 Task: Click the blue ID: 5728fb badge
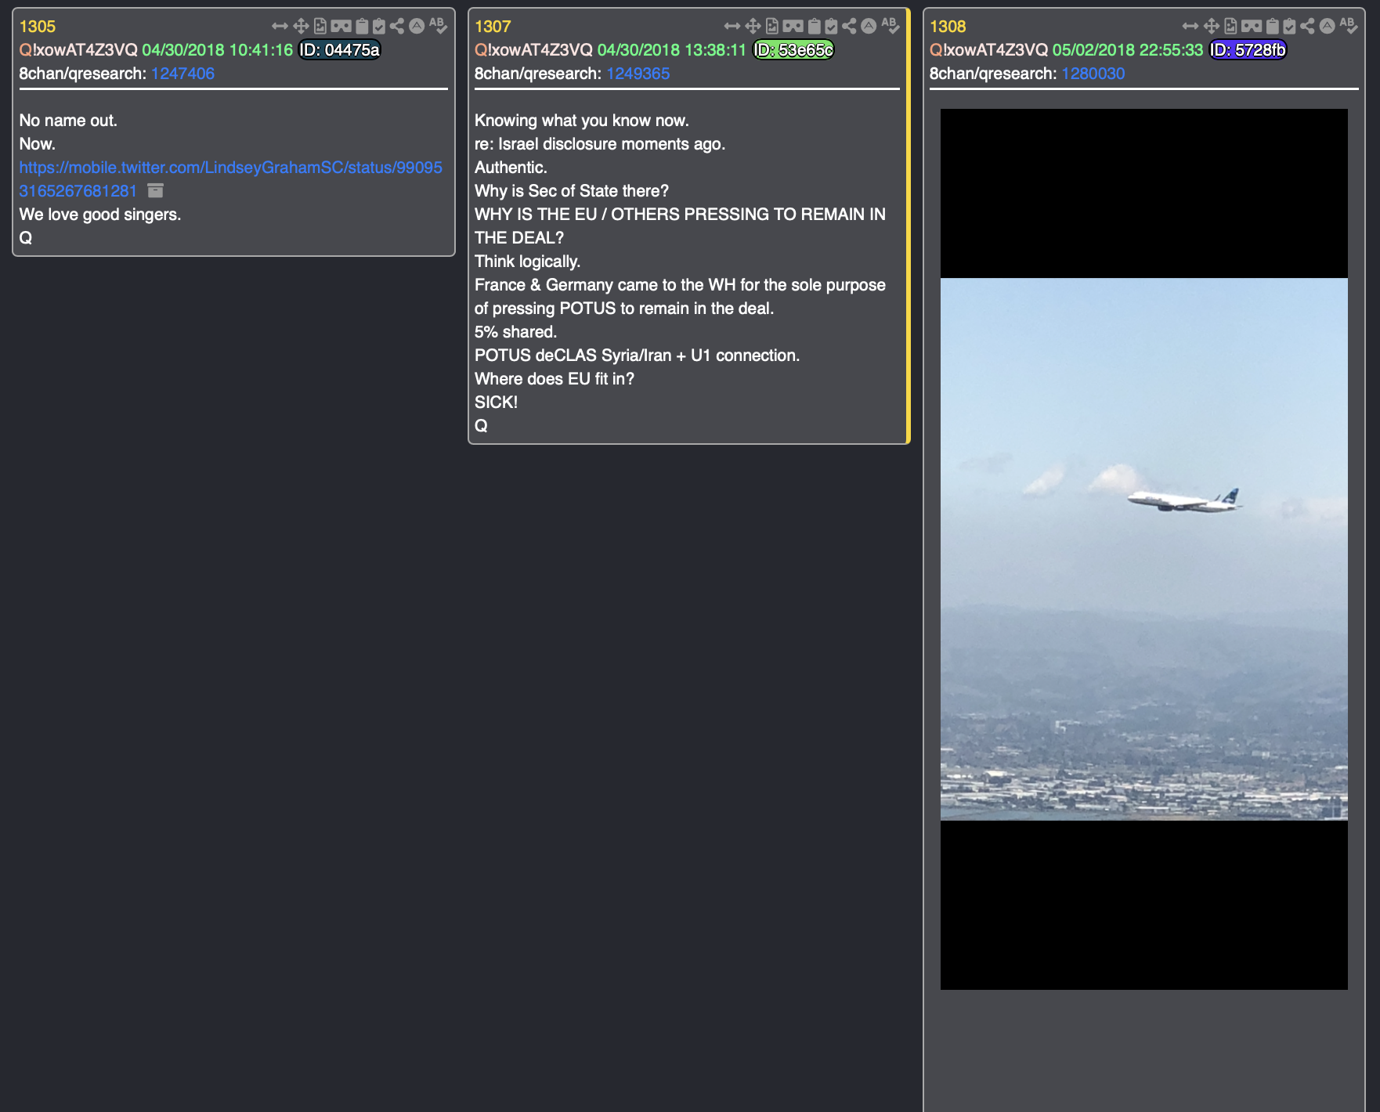1248,50
